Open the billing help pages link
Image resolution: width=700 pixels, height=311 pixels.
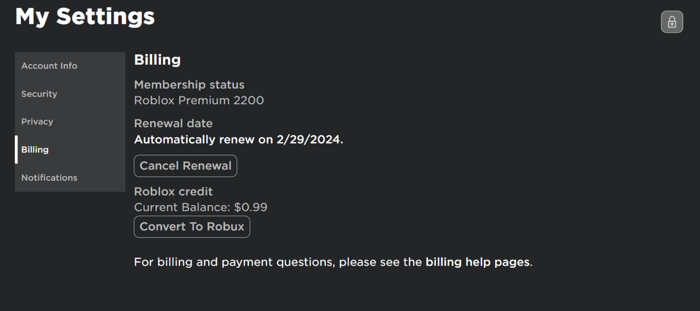pos(478,262)
